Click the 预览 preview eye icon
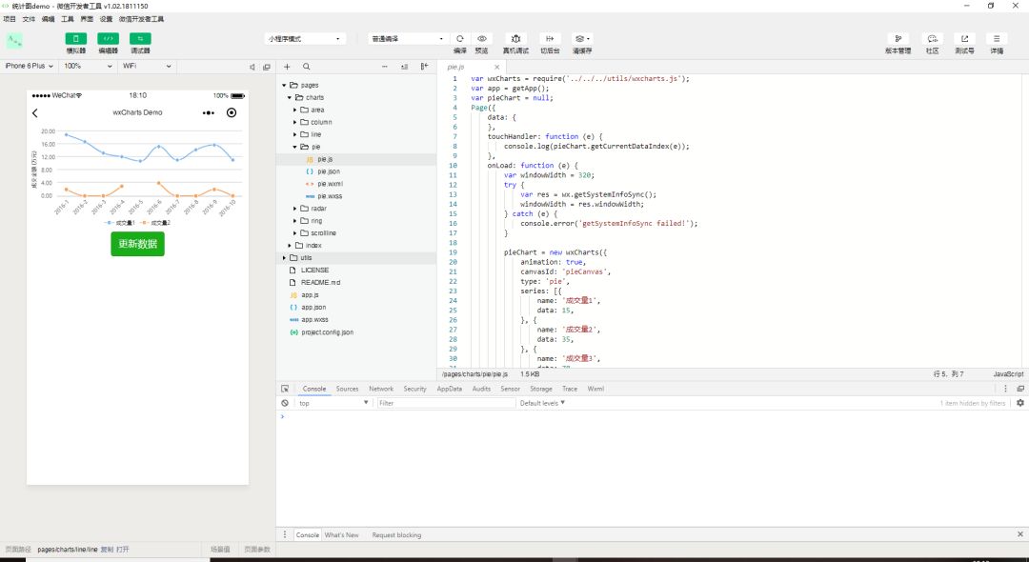The width and height of the screenshot is (1029, 562). click(482, 39)
